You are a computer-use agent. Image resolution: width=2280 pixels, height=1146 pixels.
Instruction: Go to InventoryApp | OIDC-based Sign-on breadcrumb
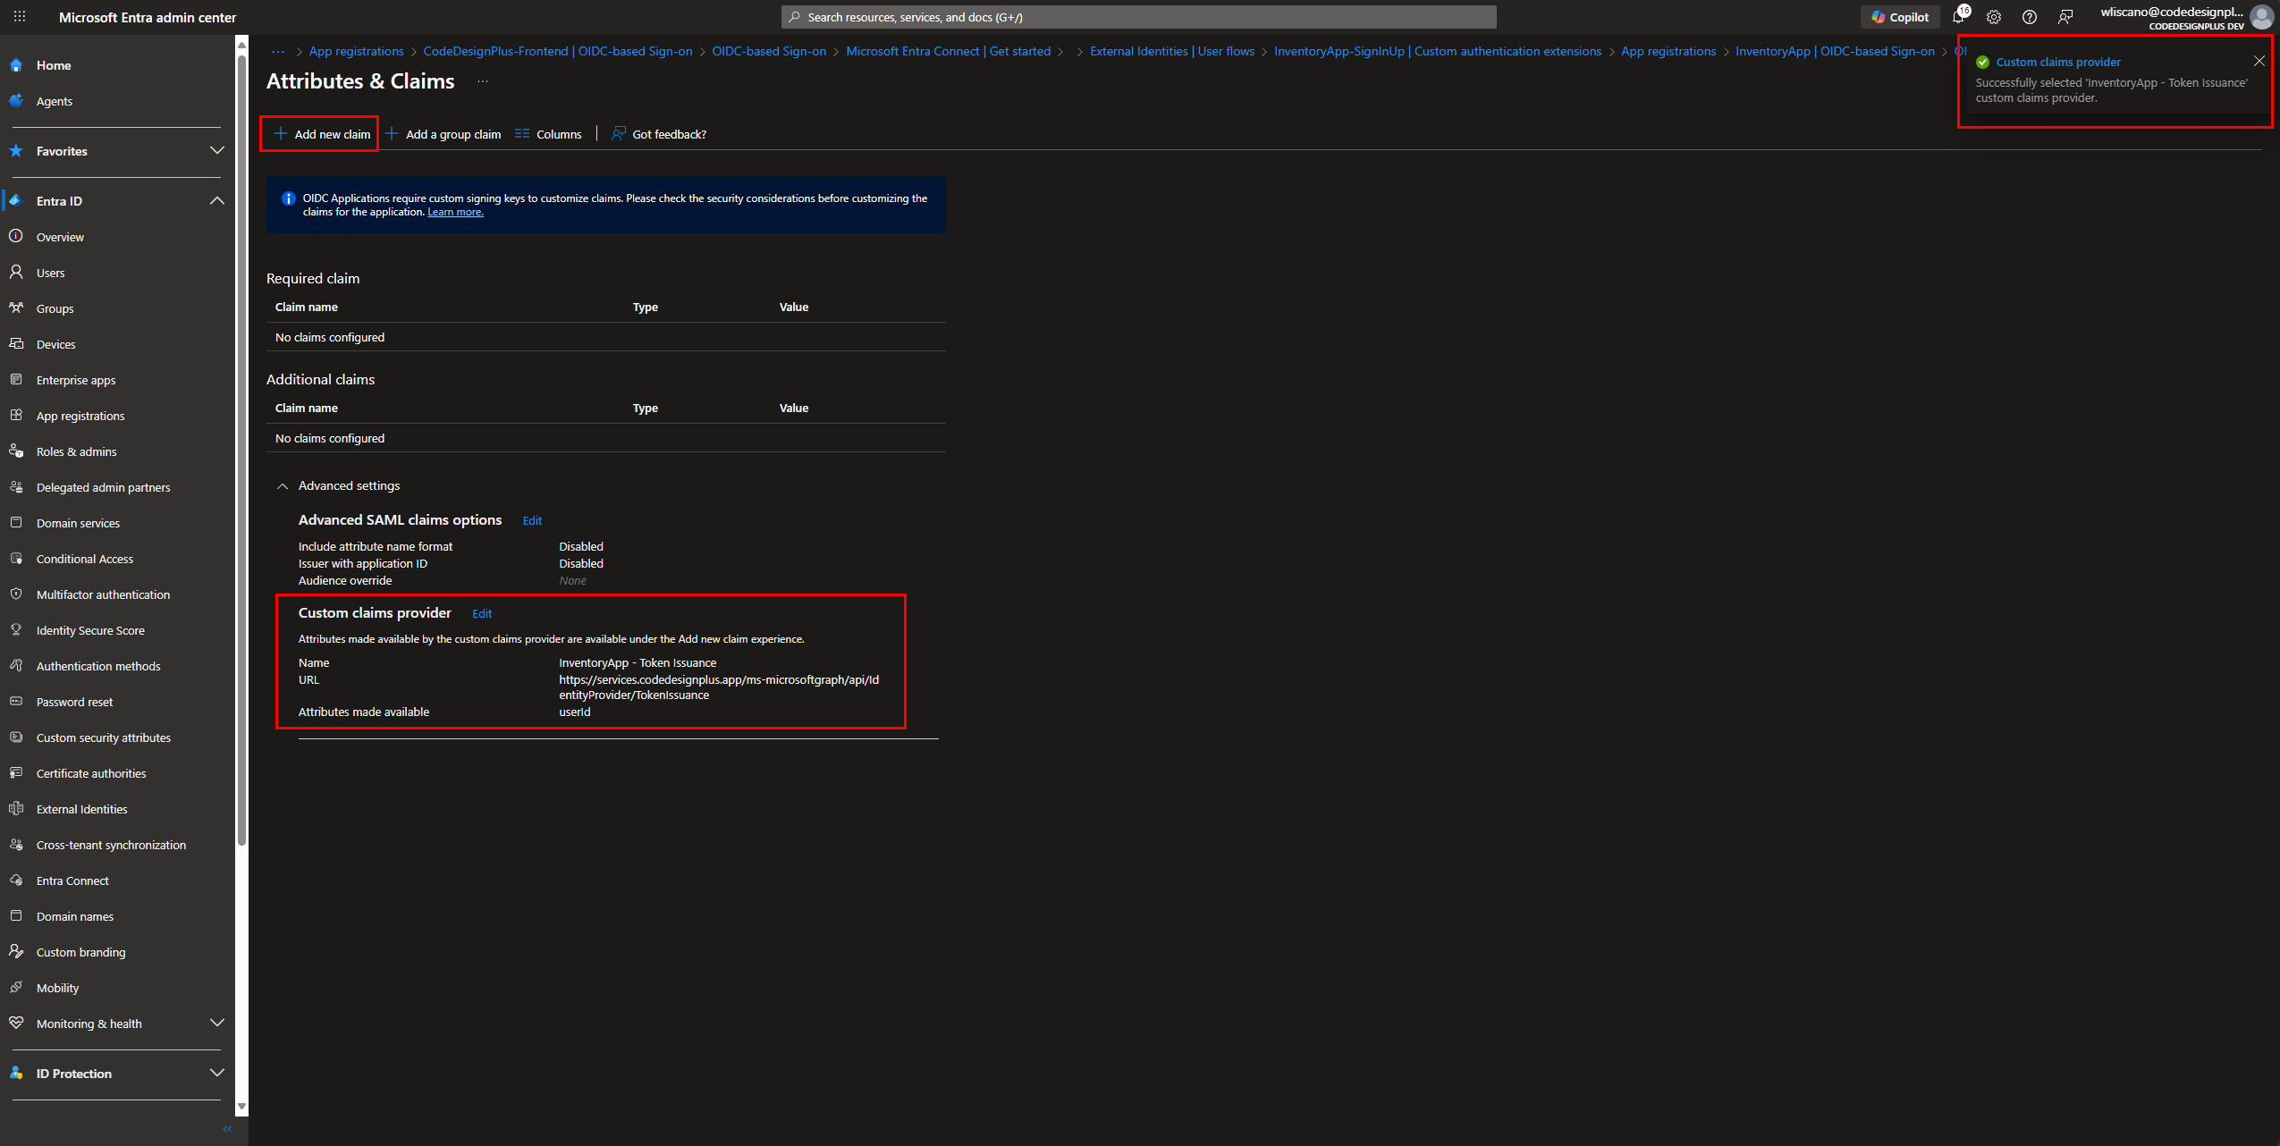1835,51
